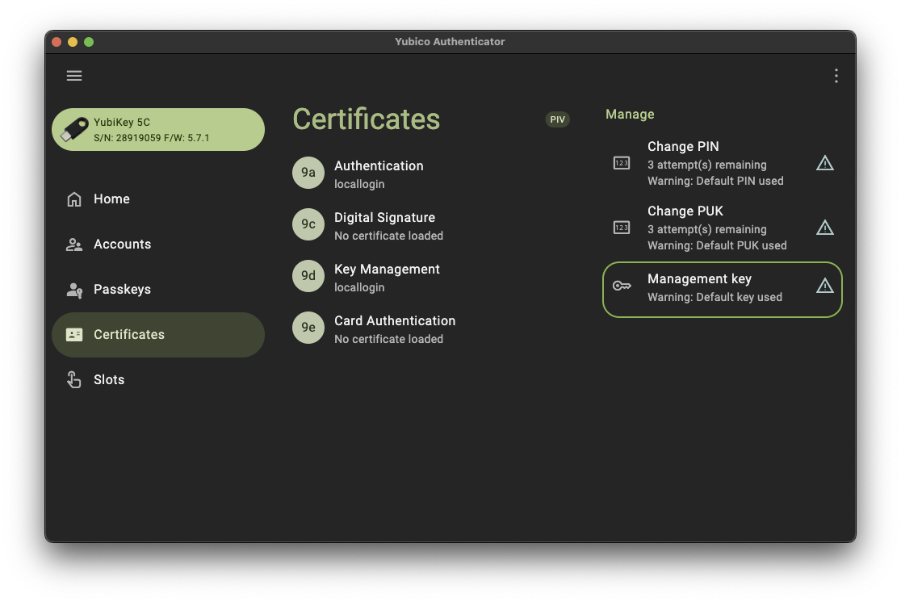Screen dimensions: 901x602
Task: Click the Change PIN warning triangle
Action: pyautogui.click(x=824, y=163)
